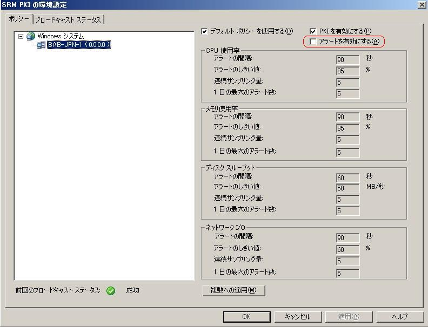Click ディスク スループット 連続サンプリング量 field

(x=348, y=200)
